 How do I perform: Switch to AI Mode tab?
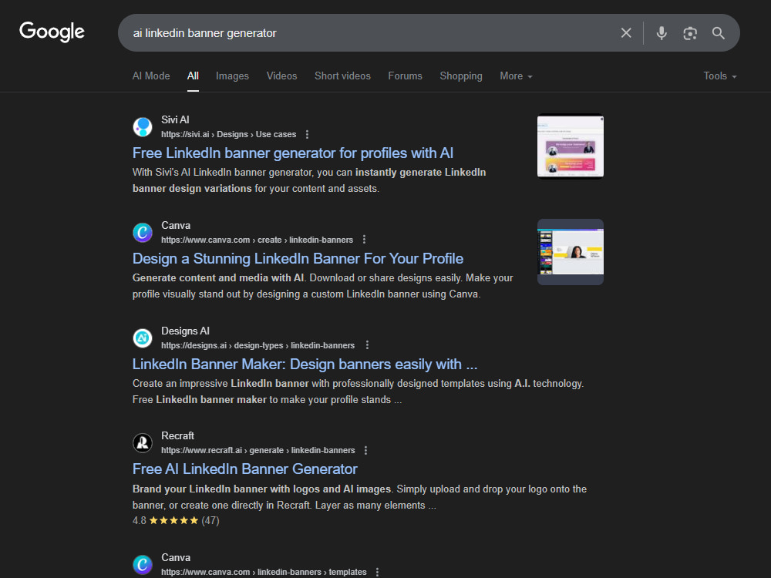coord(151,76)
